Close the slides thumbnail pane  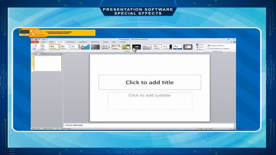(61, 54)
